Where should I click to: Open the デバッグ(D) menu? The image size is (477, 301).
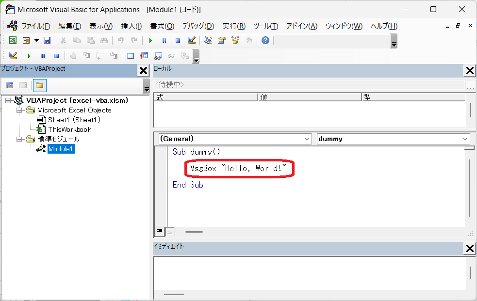click(x=198, y=26)
